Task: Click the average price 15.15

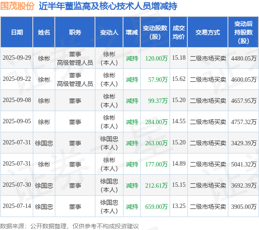Action: [x=179, y=185]
